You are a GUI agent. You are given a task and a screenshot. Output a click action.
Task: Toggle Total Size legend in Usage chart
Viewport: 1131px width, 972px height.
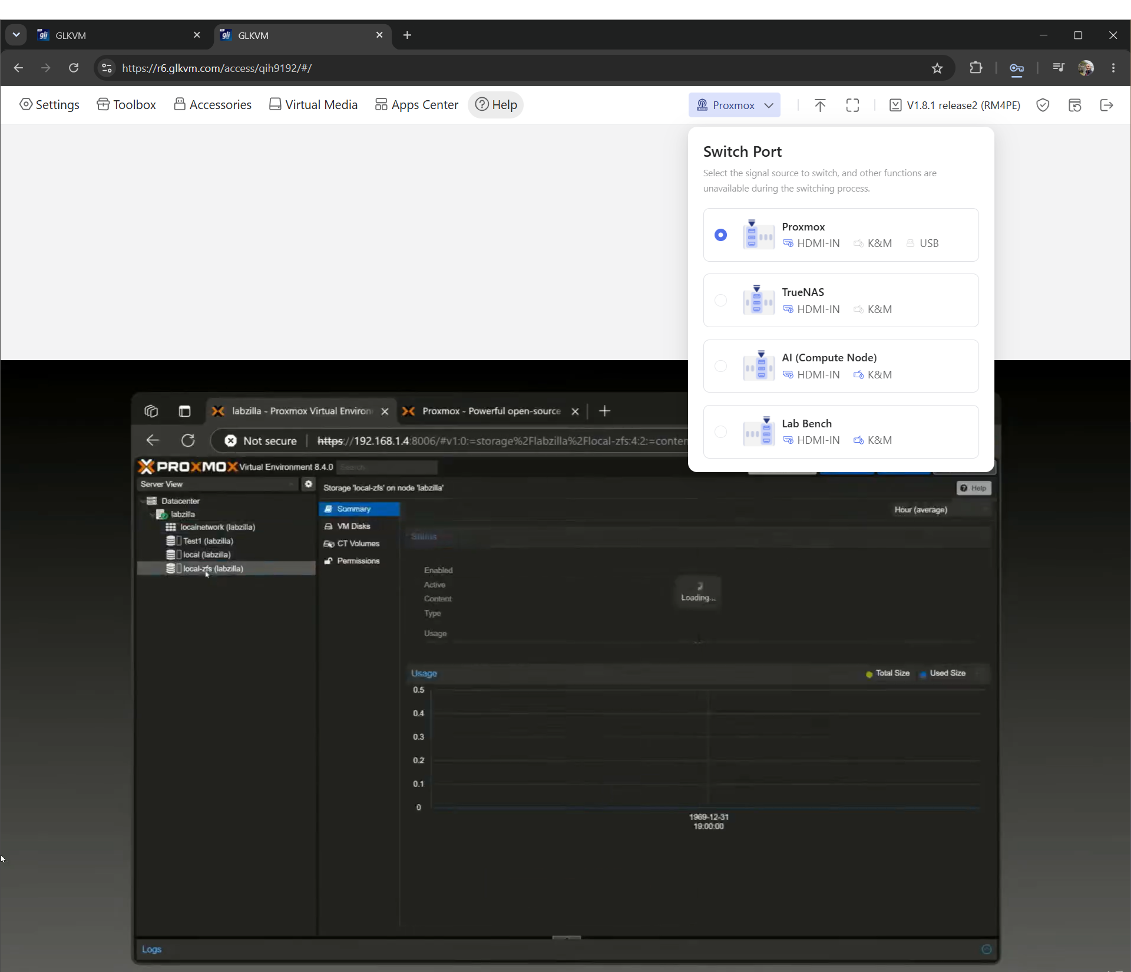888,673
